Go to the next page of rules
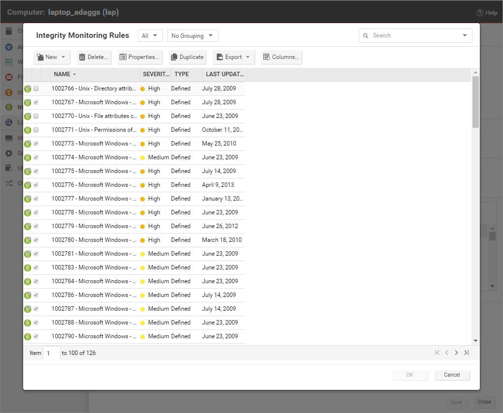This screenshot has width=503, height=413. (x=456, y=353)
